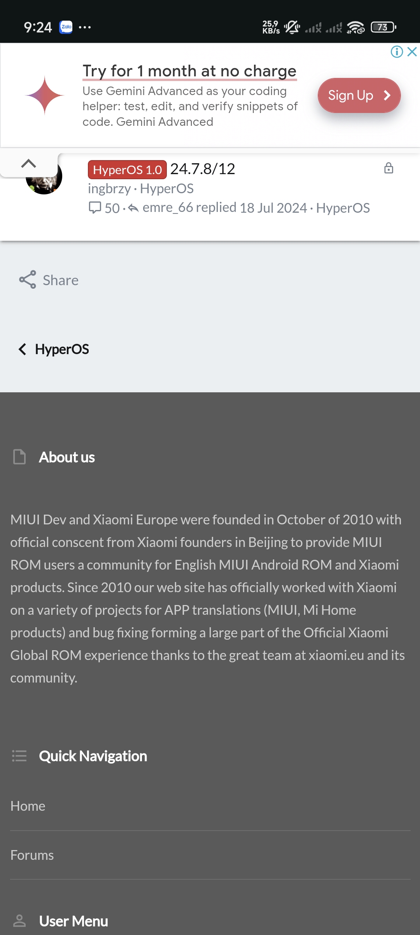Select Home in Quick Navigation
Viewport: 420px width, 935px height.
point(28,806)
